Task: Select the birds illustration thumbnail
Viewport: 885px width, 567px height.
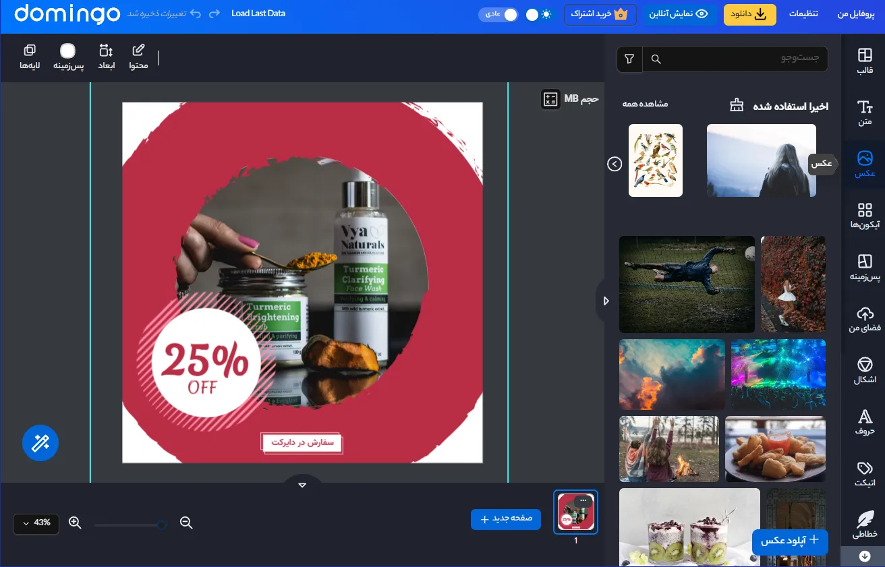Action: coord(656,160)
